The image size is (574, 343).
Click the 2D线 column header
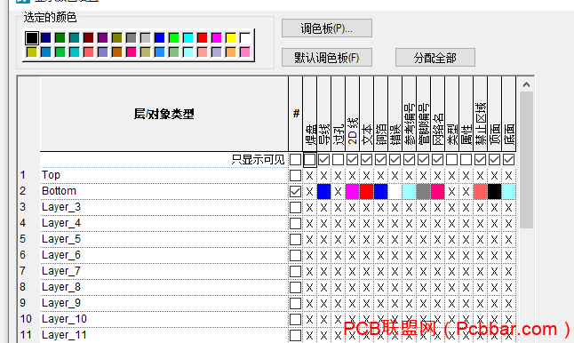coord(352,115)
